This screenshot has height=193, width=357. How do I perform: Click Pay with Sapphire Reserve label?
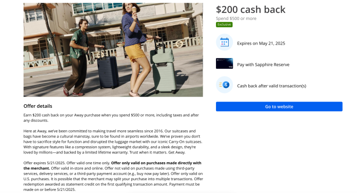point(263,65)
